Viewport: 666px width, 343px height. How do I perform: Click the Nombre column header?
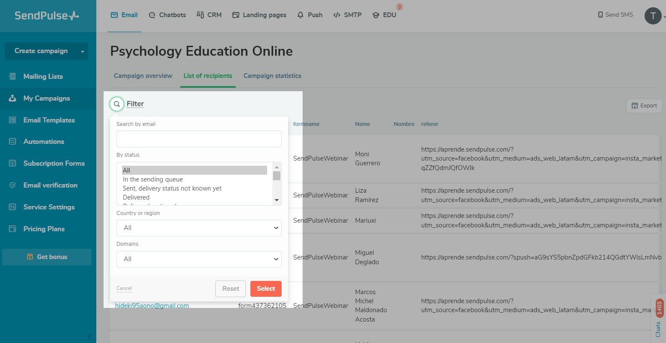coord(404,124)
